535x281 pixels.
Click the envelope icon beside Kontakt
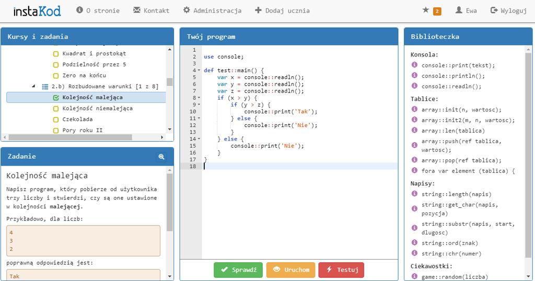click(x=137, y=10)
